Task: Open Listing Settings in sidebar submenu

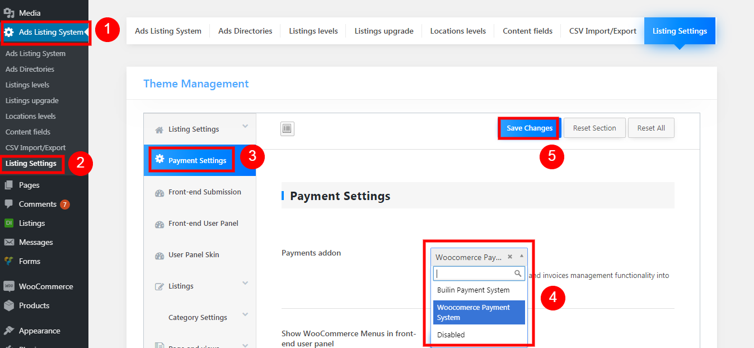Action: [x=31, y=164]
